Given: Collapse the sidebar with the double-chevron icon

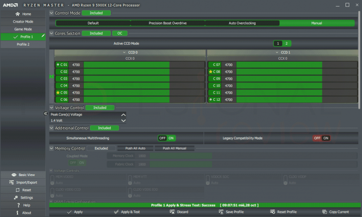Looking at the screenshot, I should coord(45,113).
